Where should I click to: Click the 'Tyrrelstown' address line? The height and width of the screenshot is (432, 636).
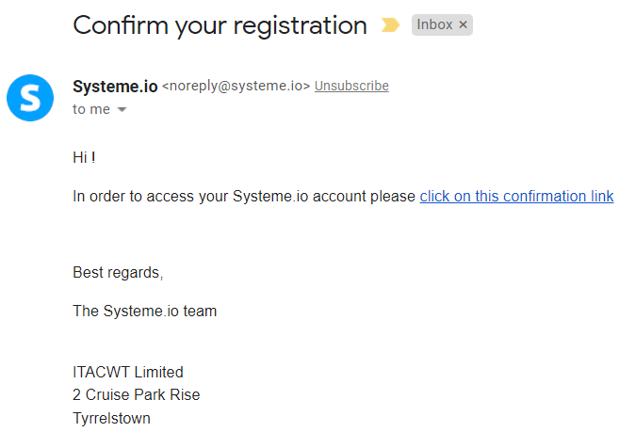(111, 418)
